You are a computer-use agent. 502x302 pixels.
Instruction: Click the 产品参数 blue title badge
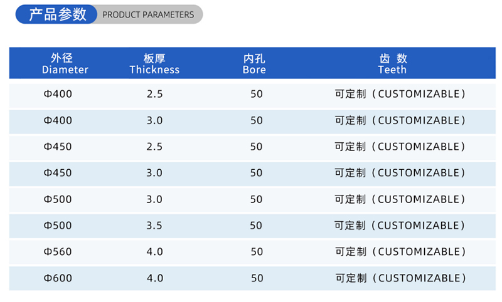coord(58,14)
